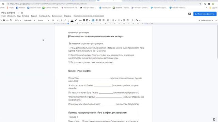Click the Insert image icon
The width and height of the screenshot is (218, 122).
[87, 20]
